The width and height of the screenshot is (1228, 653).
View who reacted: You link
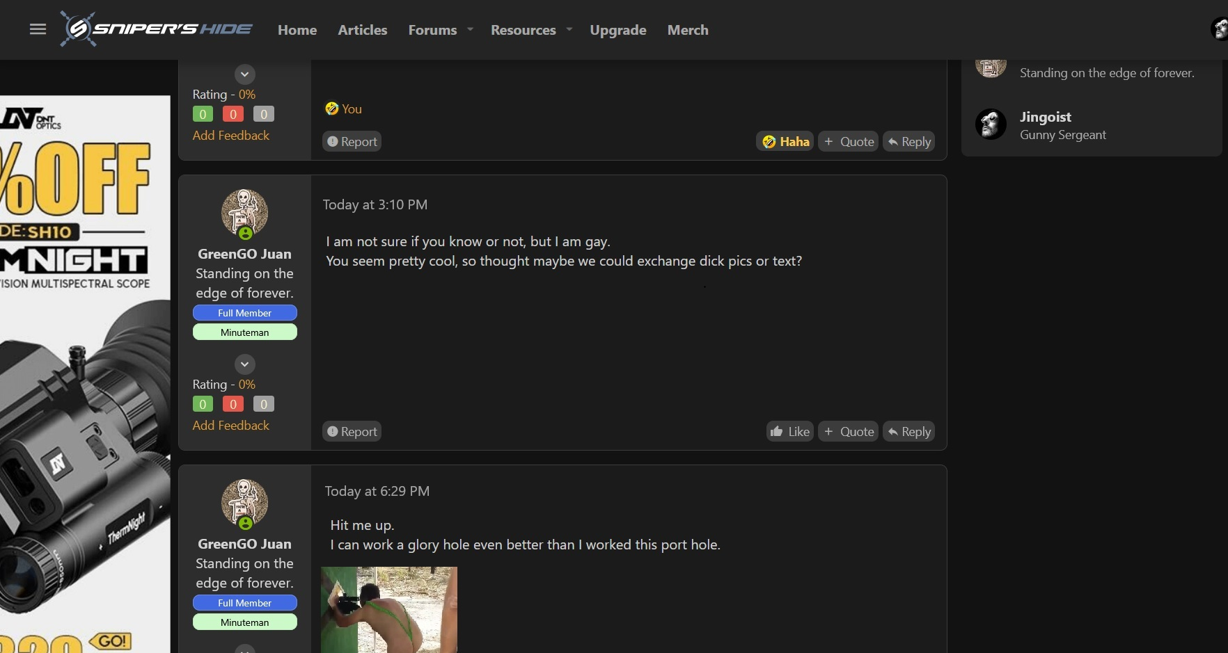(352, 109)
